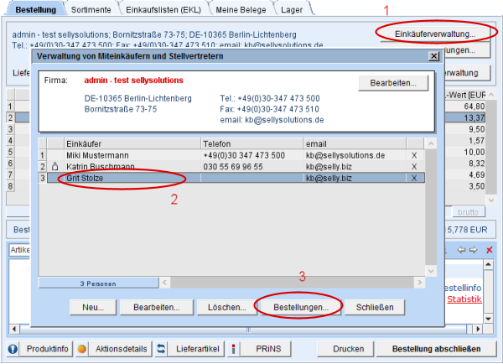503x364 pixels.
Task: Click value 64,80 in order table
Action: tap(474, 107)
